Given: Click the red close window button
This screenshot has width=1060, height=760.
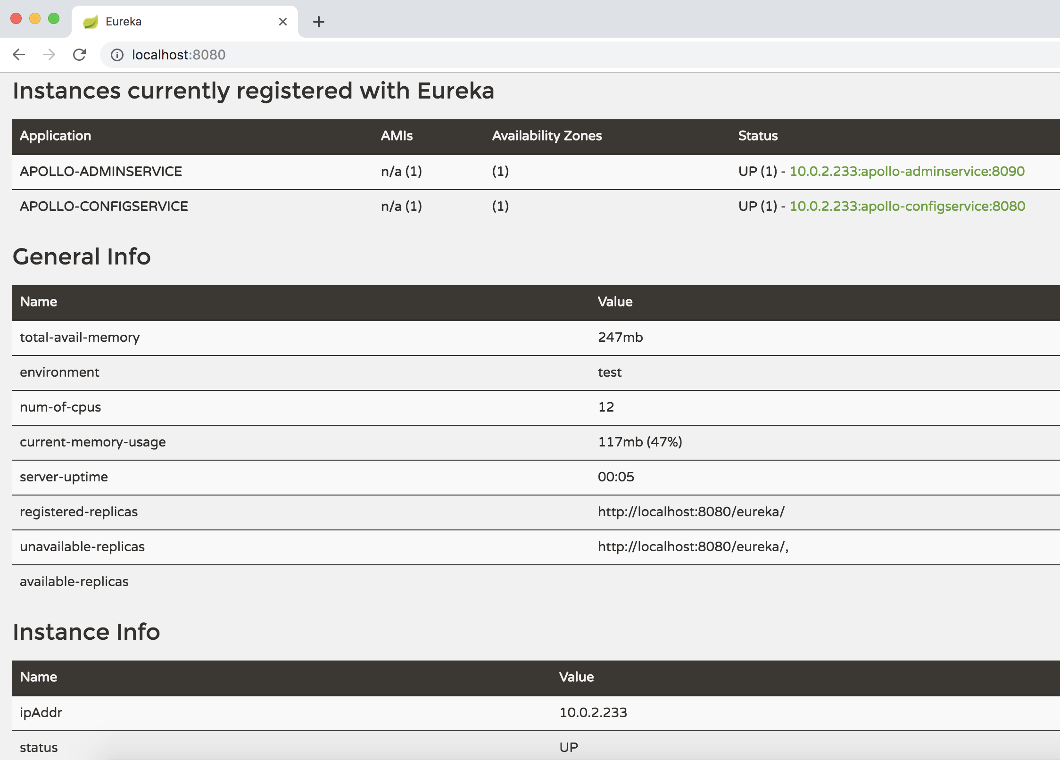Looking at the screenshot, I should tap(16, 18).
